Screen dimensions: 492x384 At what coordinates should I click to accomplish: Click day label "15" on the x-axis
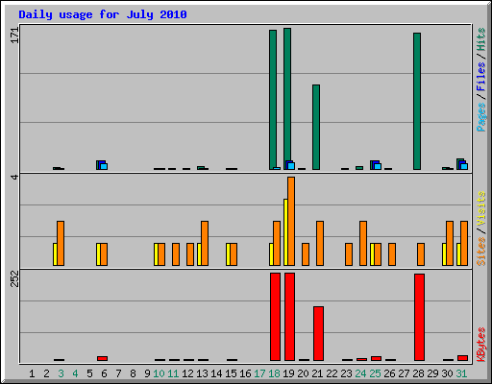click(x=231, y=373)
